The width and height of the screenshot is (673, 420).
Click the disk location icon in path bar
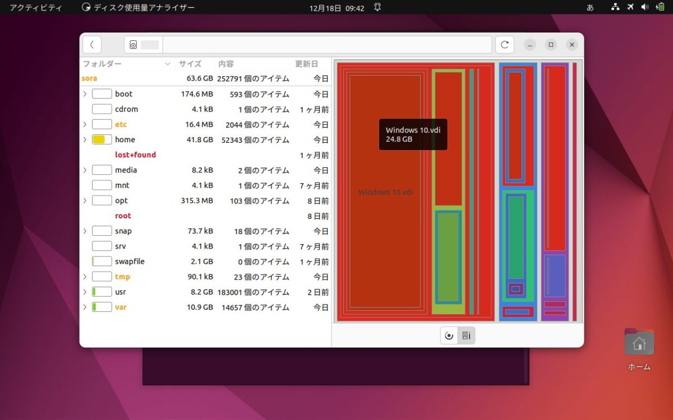(133, 45)
